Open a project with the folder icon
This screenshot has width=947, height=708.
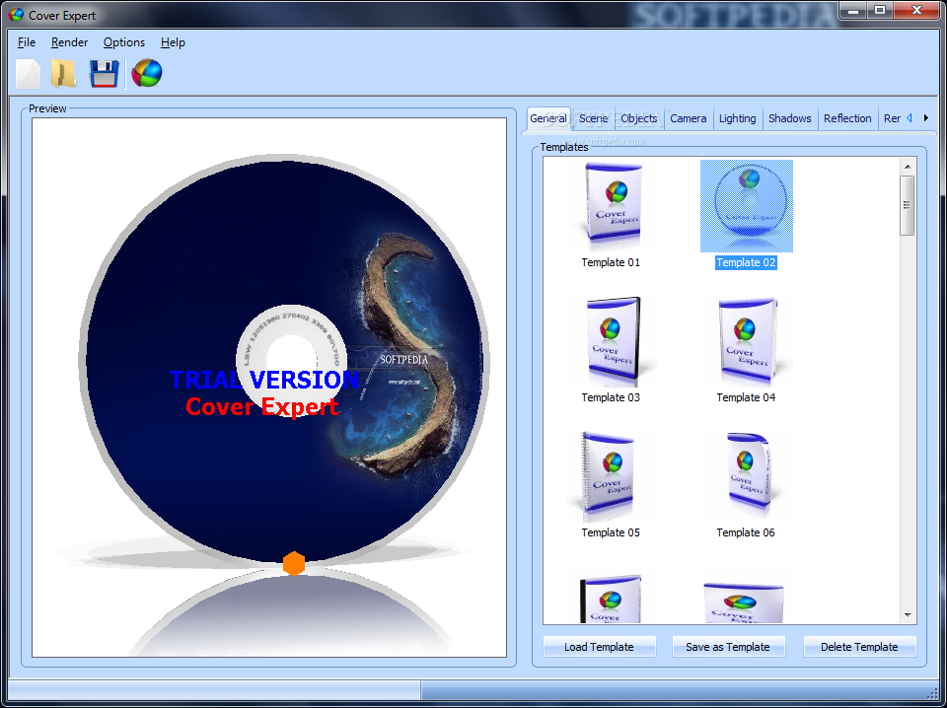click(64, 74)
